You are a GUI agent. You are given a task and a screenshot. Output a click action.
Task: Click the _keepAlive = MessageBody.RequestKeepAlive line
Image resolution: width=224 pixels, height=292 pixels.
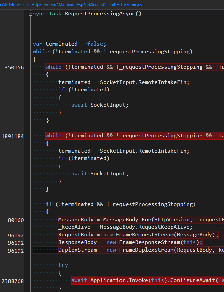[126, 227]
